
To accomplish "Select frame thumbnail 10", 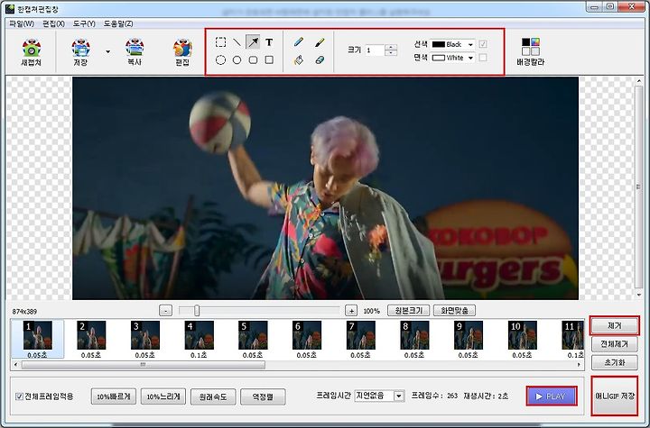I will 523,339.
